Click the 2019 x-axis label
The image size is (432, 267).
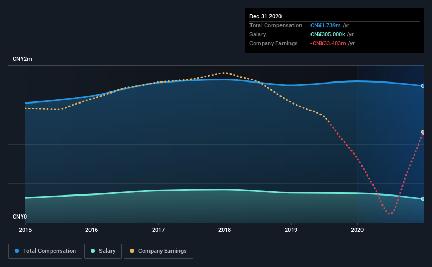[x=291, y=230]
